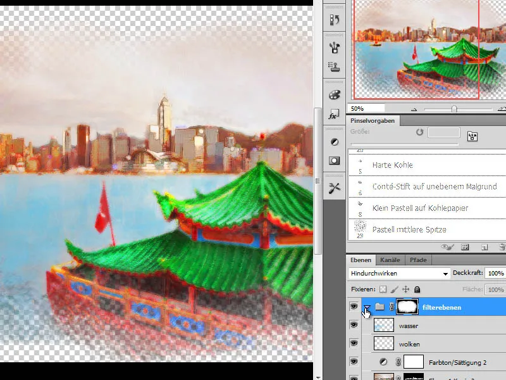Click the brush size slider
Viewport: 506px width, 380px height.
[404, 144]
